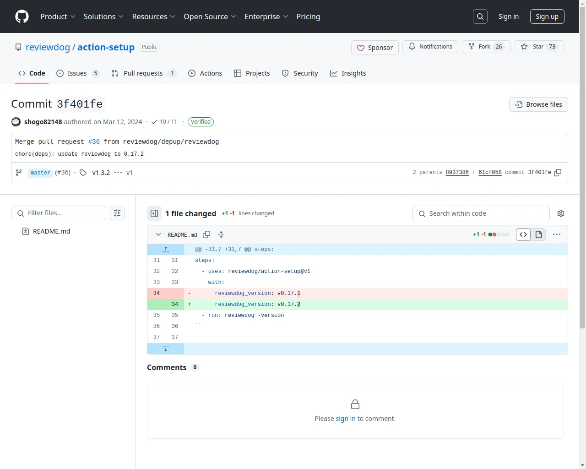The height and width of the screenshot is (469, 586).
Task: Click the Notifications button
Action: click(430, 47)
